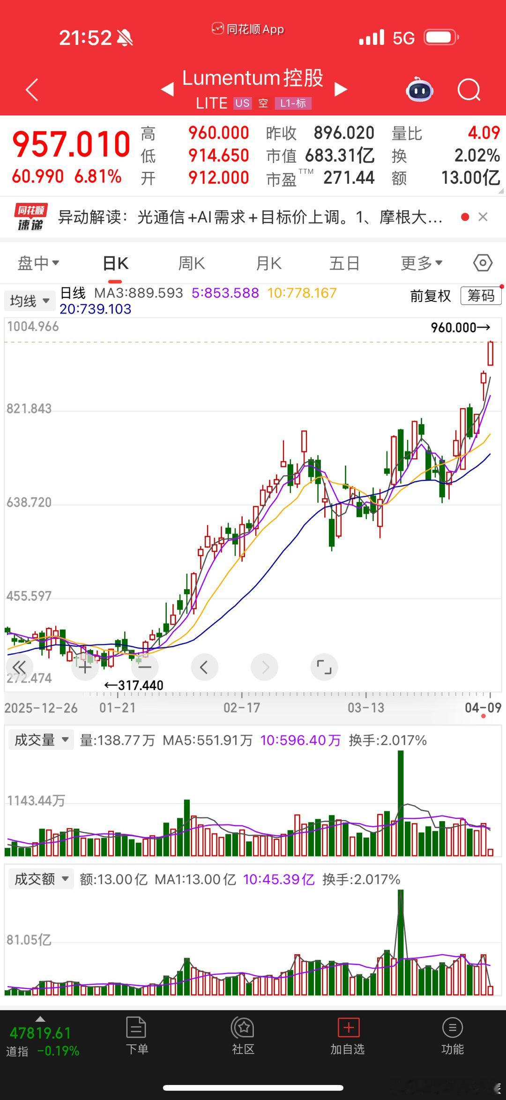Switch to 月K monthly tab
The image size is (506, 1100).
tap(268, 263)
